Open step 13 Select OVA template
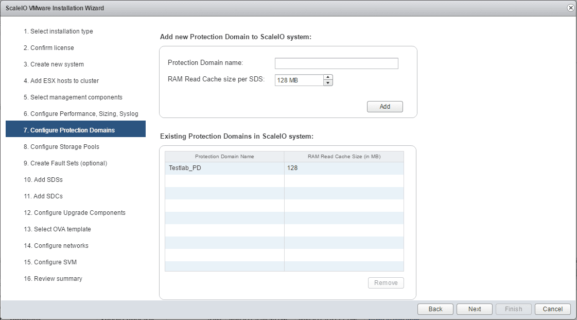This screenshot has height=320, width=577. point(57,229)
